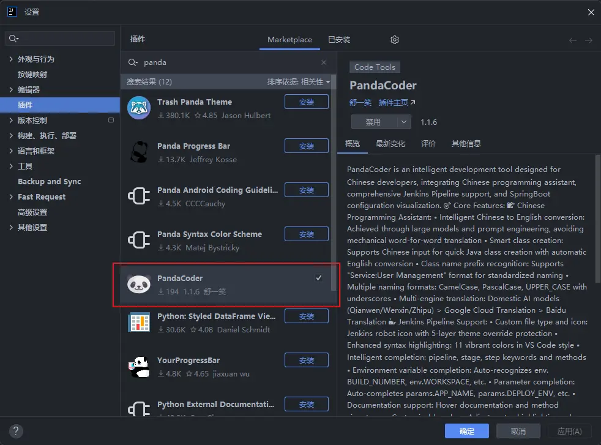Install Trash Panda Theme plugin

(306, 102)
